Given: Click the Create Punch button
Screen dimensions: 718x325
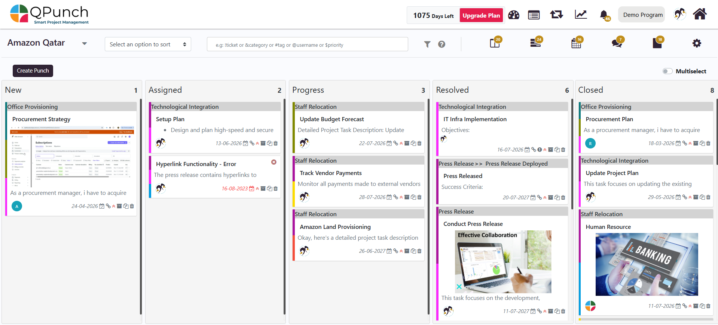Looking at the screenshot, I should (33, 71).
